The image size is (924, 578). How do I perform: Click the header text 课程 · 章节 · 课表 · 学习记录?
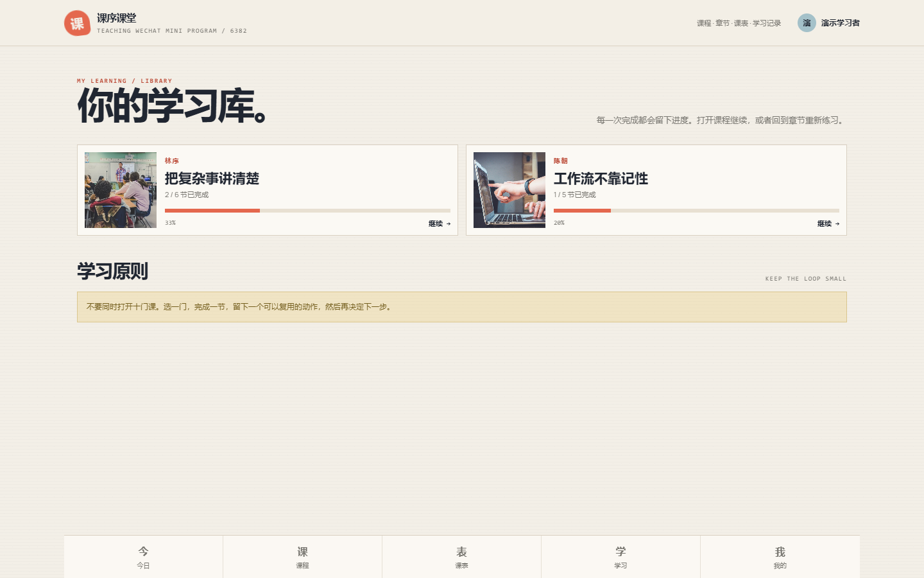[x=739, y=23]
